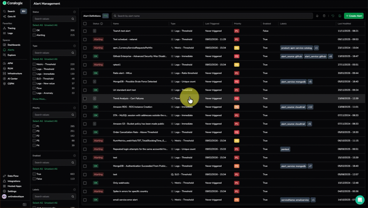This screenshot has width=368, height=208.
Task: Open the Data Flow page
Action: point(13,176)
